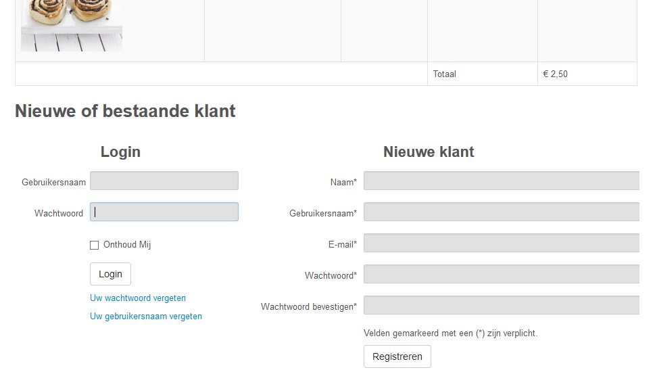Focus the Login Gebruikersnaam input field
The height and width of the screenshot is (370, 657).
coord(164,181)
